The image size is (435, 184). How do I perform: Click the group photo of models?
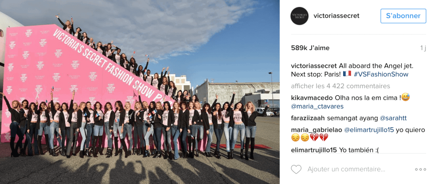click(x=140, y=92)
